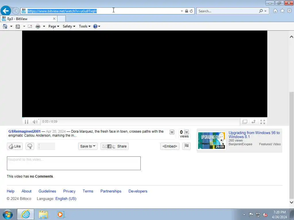
Task: Open the gear Tools icon at top right
Action: 289,11
